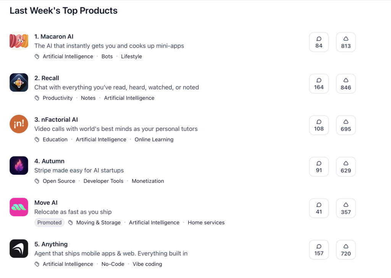The width and height of the screenshot is (391, 278).
Task: Click the Productivity tag under Recall
Action: 58,98
